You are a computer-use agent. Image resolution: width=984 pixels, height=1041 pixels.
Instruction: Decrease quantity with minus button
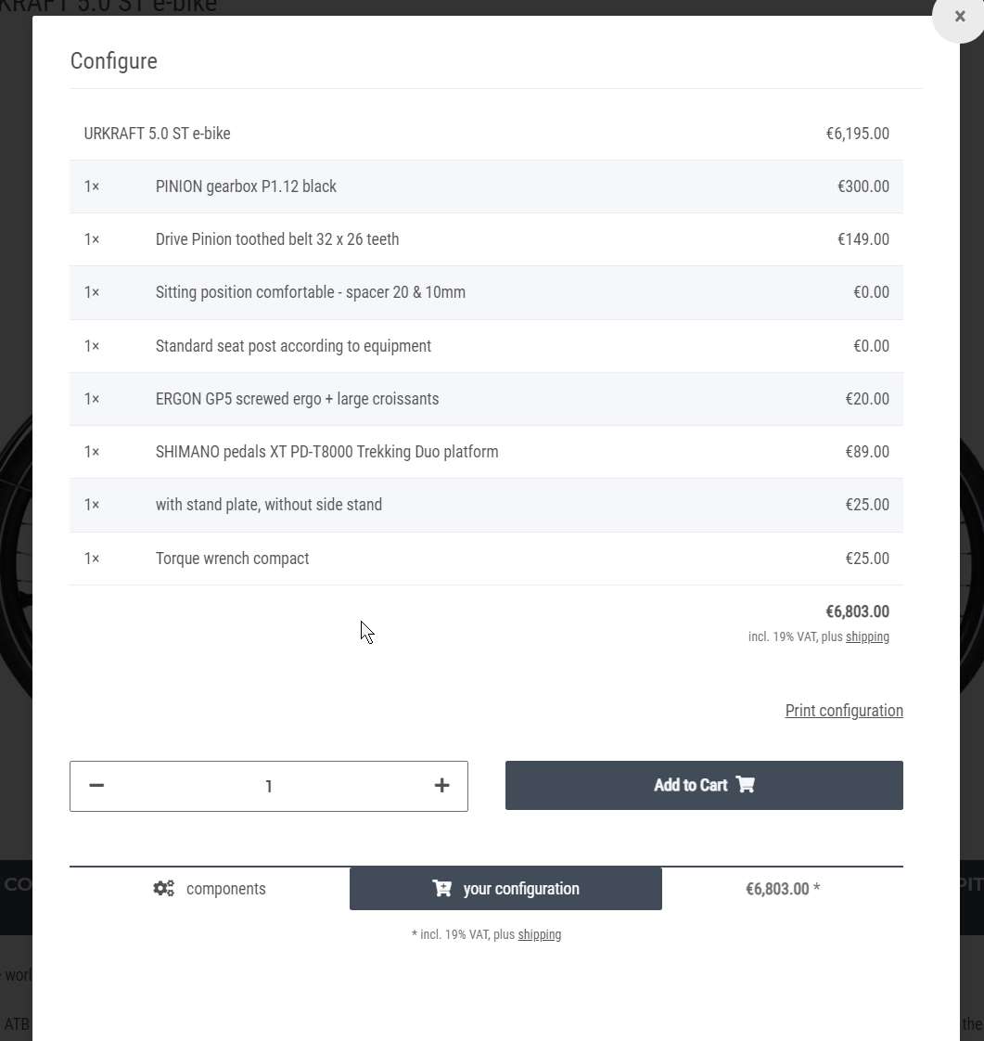pos(96,786)
